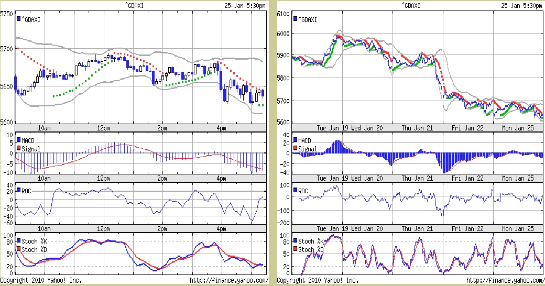The height and width of the screenshot is (286, 545).
Task: Click the 6100 price axis label on right chart
Action: pos(284,14)
